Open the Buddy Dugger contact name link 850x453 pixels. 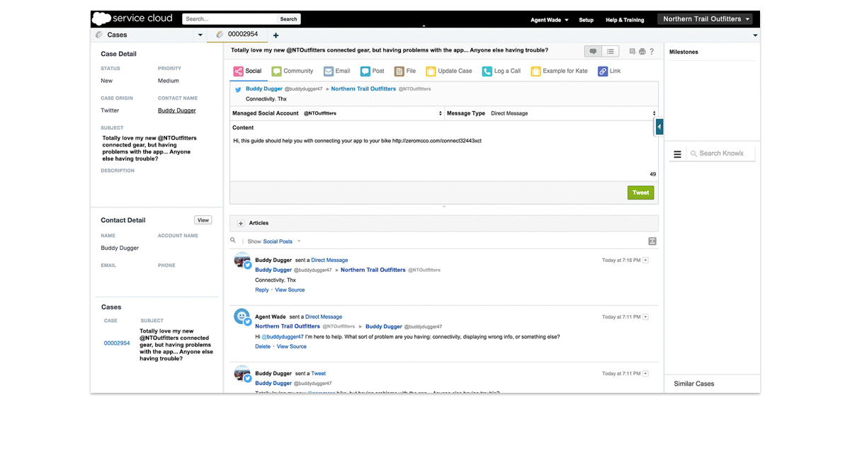pyautogui.click(x=177, y=110)
